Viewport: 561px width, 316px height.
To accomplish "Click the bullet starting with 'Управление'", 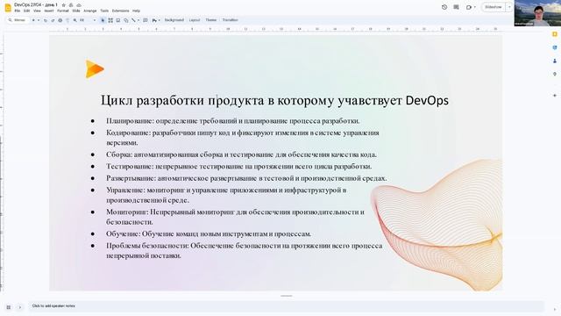I will click(226, 195).
